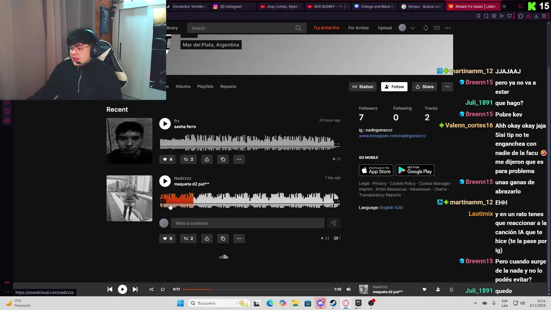Start Station for this artist
This screenshot has height=310, width=551.
(363, 87)
